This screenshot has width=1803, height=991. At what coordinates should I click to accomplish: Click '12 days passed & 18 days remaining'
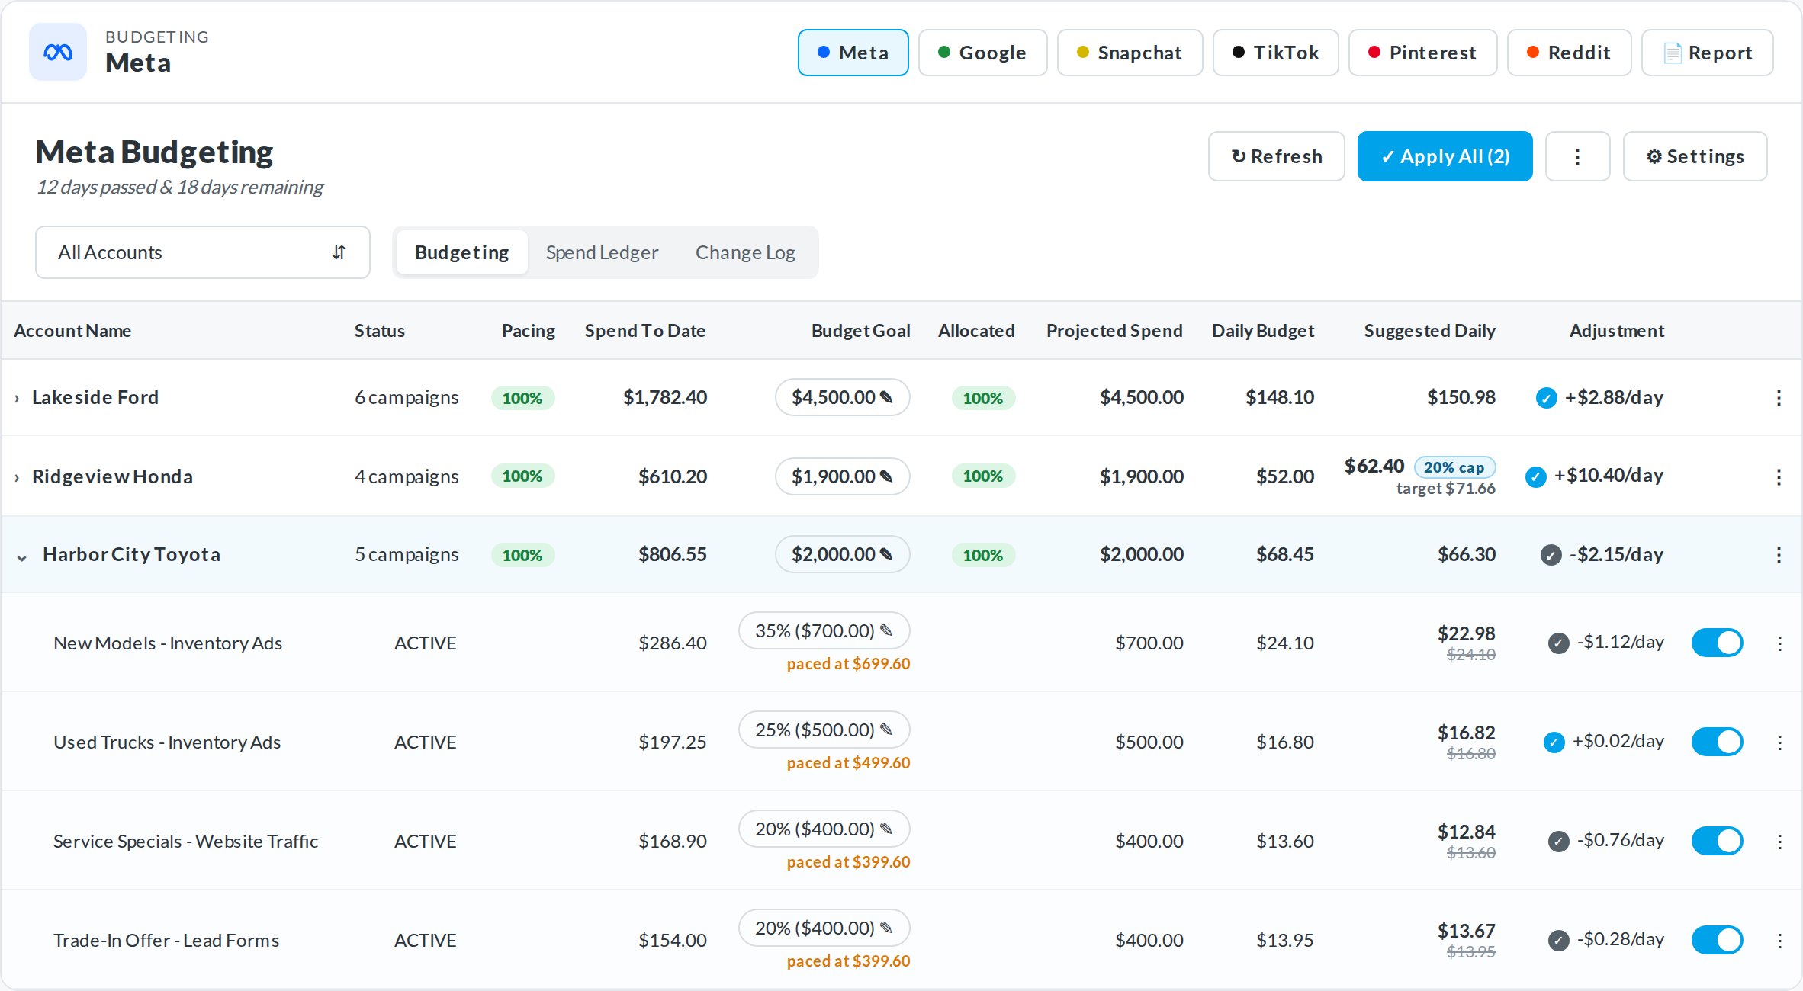click(180, 187)
